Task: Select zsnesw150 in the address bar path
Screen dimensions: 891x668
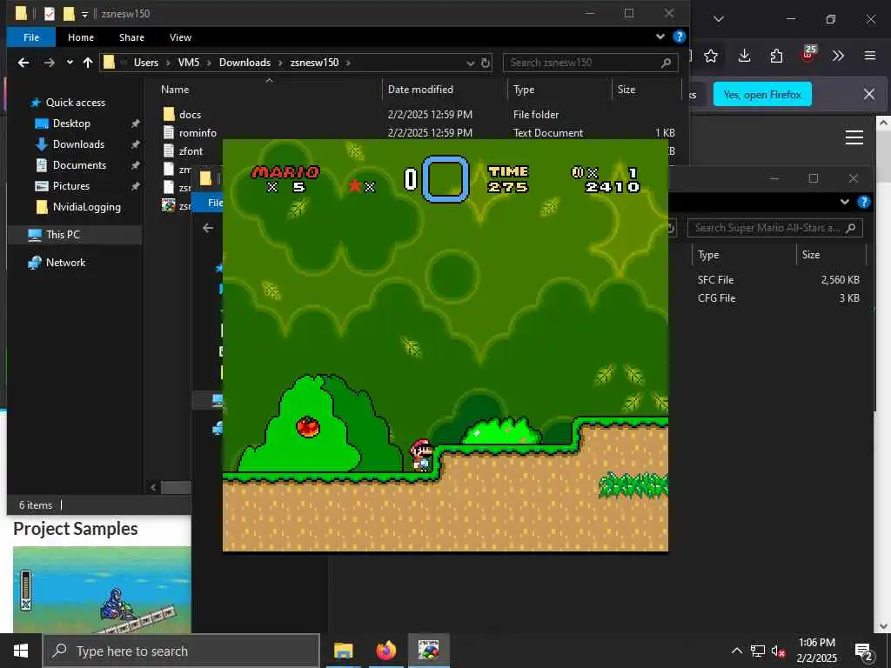Action: click(x=314, y=63)
